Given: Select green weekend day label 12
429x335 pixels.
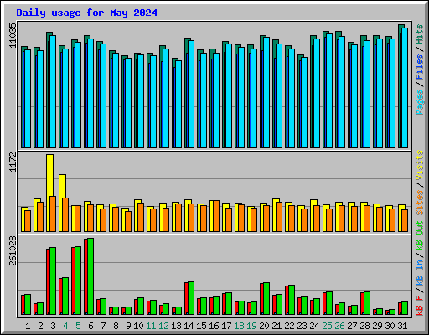Looking at the screenshot, I should (x=163, y=326).
